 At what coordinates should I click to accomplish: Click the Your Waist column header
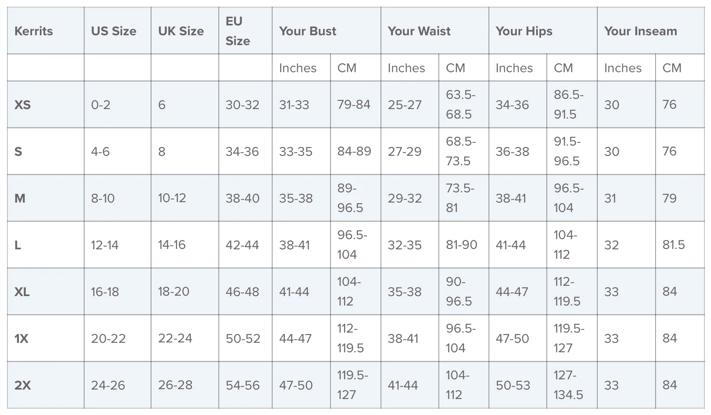[x=435, y=31]
